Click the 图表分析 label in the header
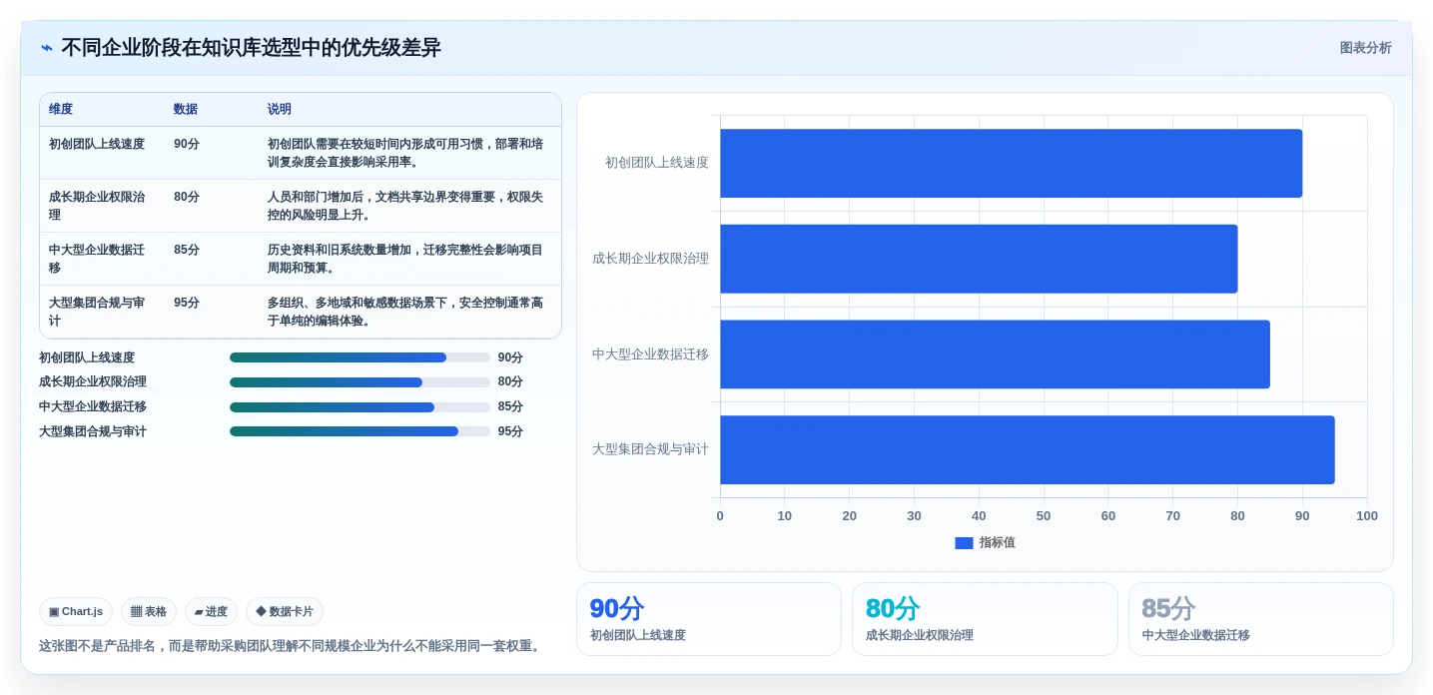 click(x=1365, y=48)
